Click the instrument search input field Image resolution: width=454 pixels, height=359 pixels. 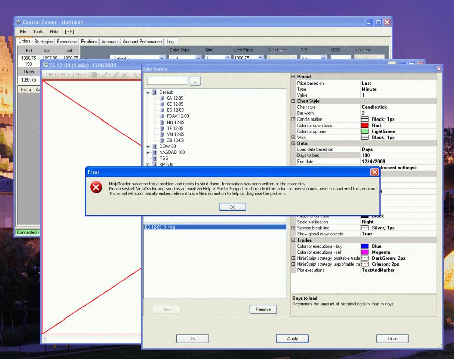(x=167, y=81)
